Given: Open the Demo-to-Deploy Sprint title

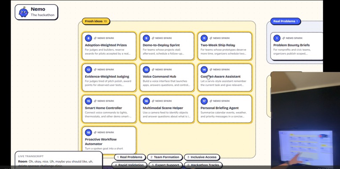Looking at the screenshot, I should tap(161, 45).
